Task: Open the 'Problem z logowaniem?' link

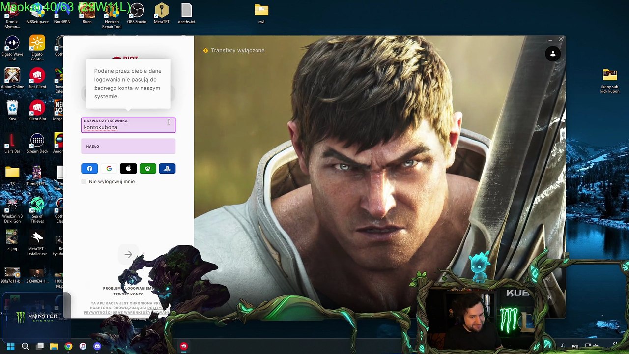Action: click(128, 288)
